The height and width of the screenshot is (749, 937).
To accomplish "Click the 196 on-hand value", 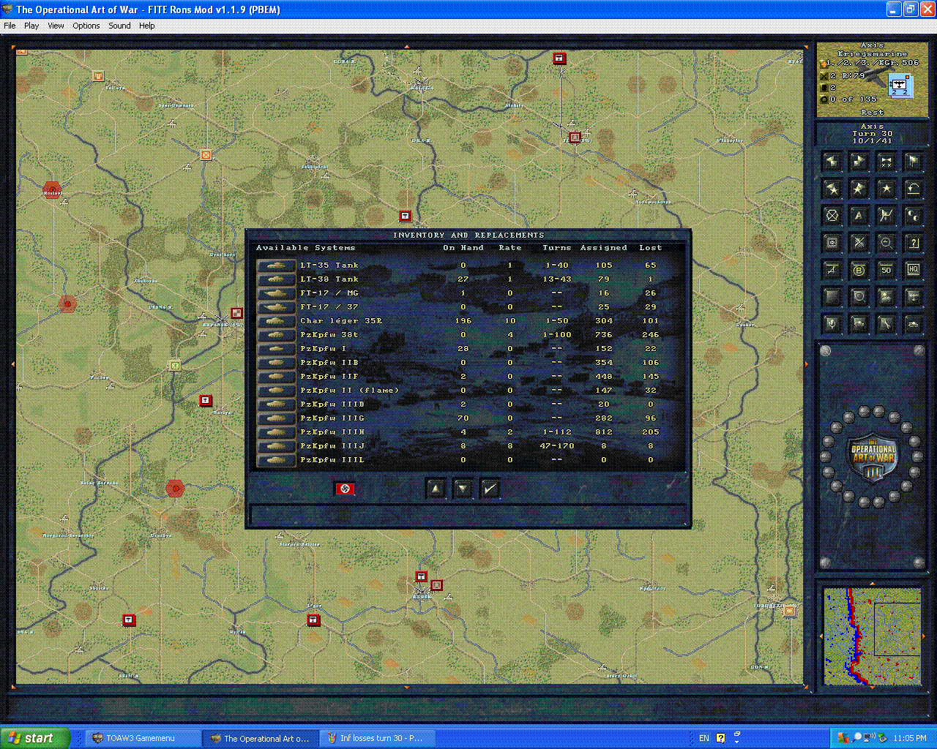I will click(x=463, y=321).
